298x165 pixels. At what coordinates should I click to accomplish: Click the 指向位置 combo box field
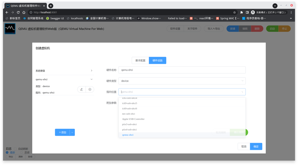pyautogui.click(x=182, y=92)
